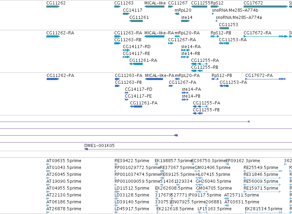Select transcript CG14117-RE
This screenshot has height=214, width=292.
126,57
